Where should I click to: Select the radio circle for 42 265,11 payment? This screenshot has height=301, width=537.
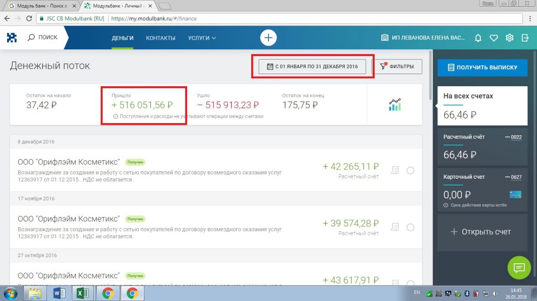pyautogui.click(x=410, y=170)
